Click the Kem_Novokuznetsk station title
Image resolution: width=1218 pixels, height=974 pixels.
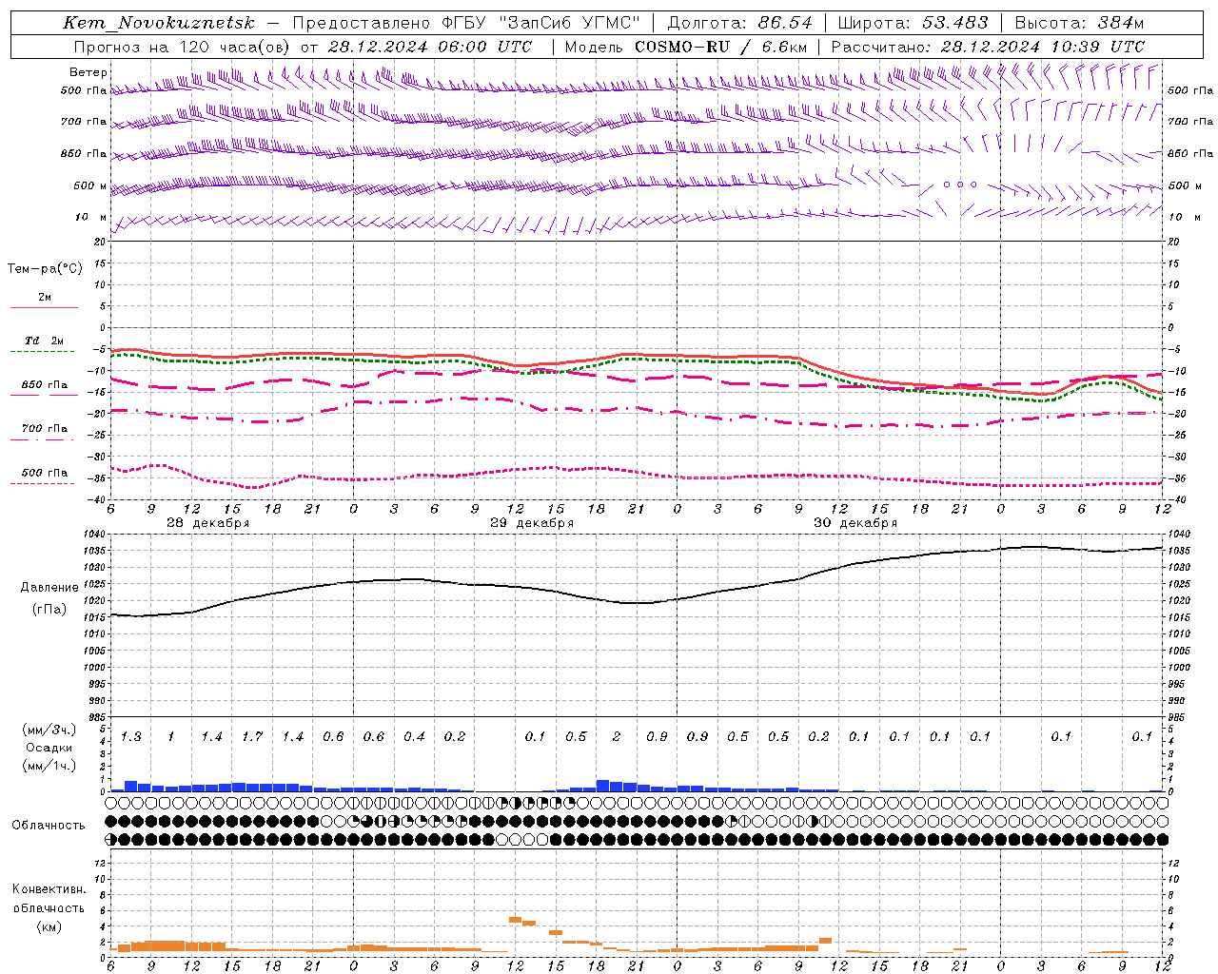point(159,23)
